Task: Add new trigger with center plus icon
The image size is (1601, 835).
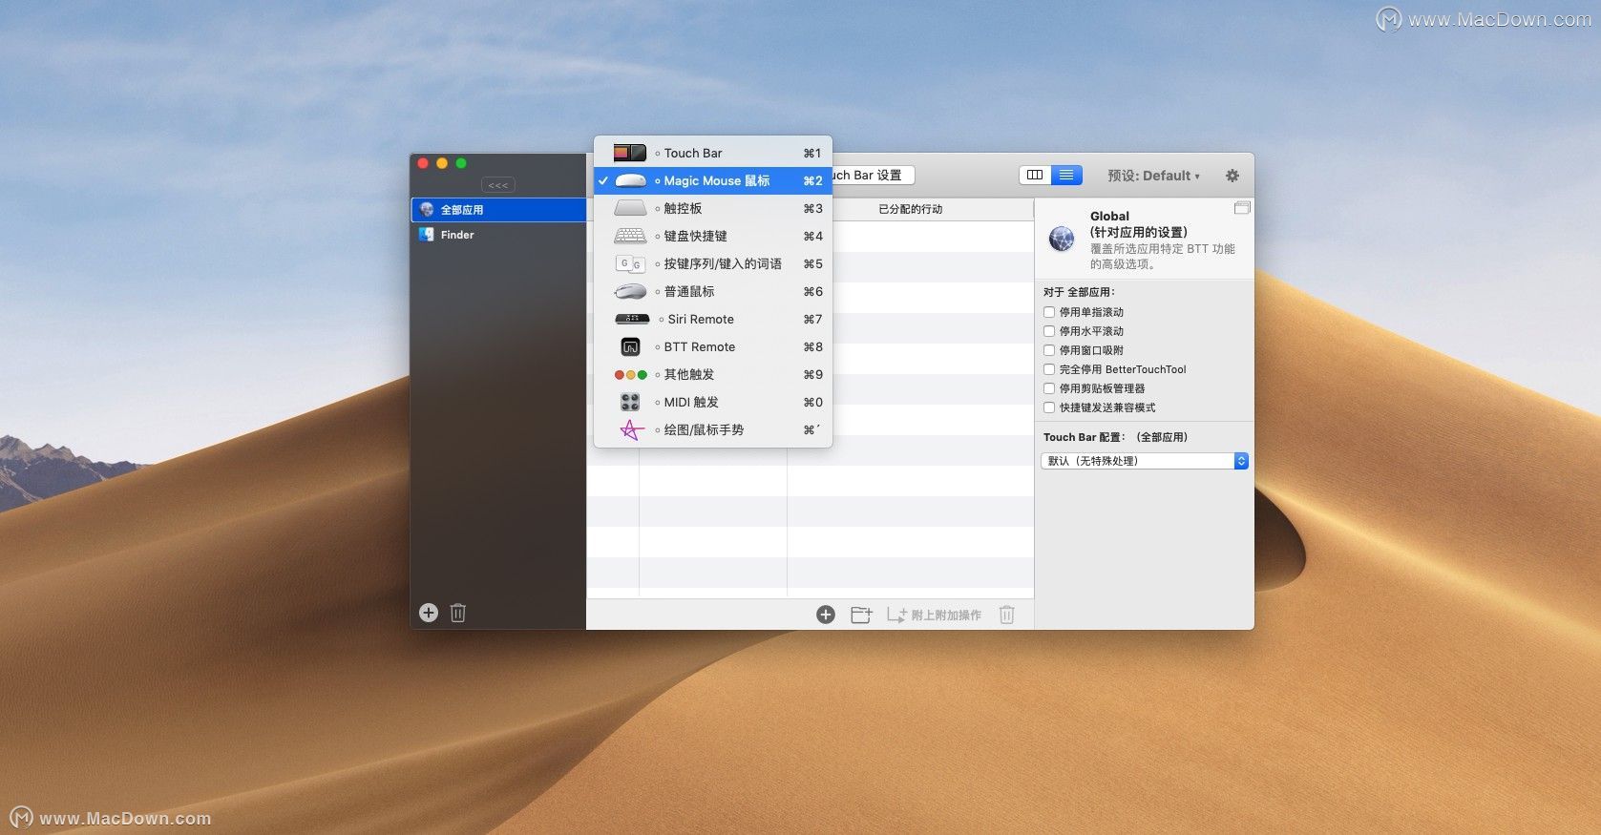Action: (x=826, y=615)
